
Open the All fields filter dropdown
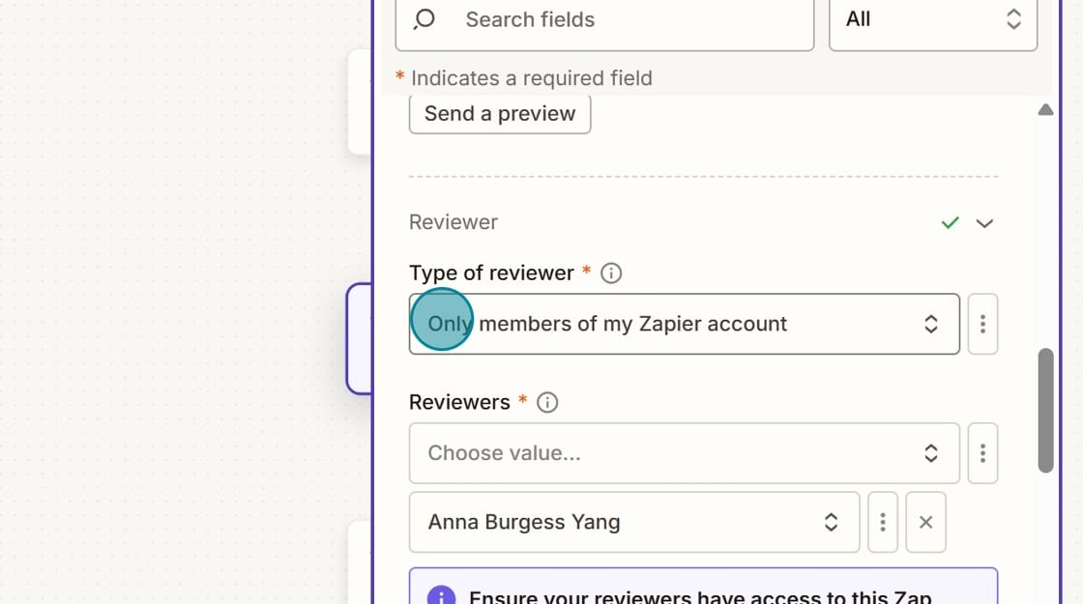[931, 19]
